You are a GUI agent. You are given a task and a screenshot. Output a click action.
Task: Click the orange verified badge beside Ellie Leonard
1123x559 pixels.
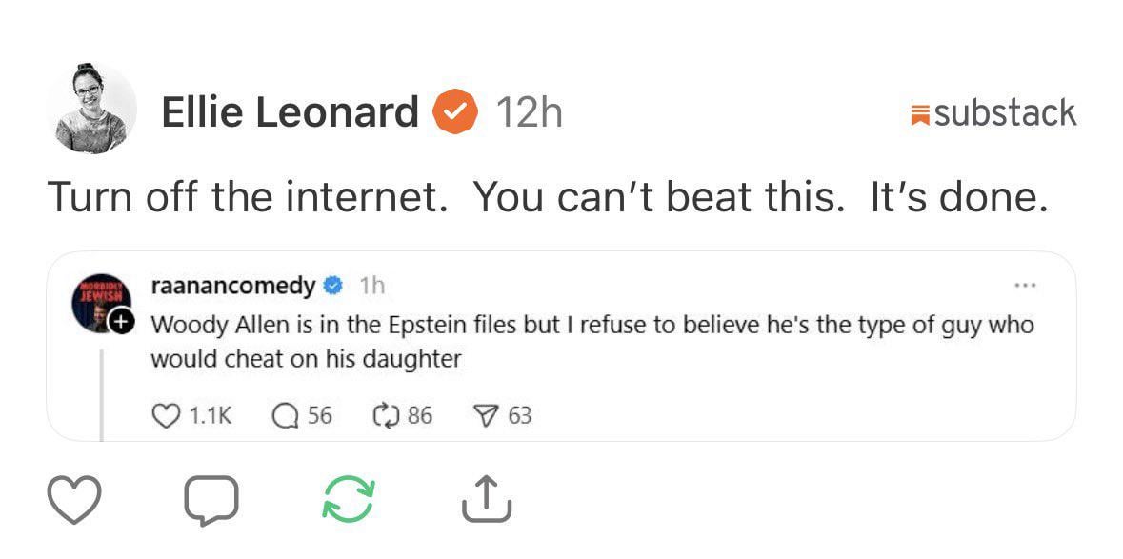tap(455, 112)
